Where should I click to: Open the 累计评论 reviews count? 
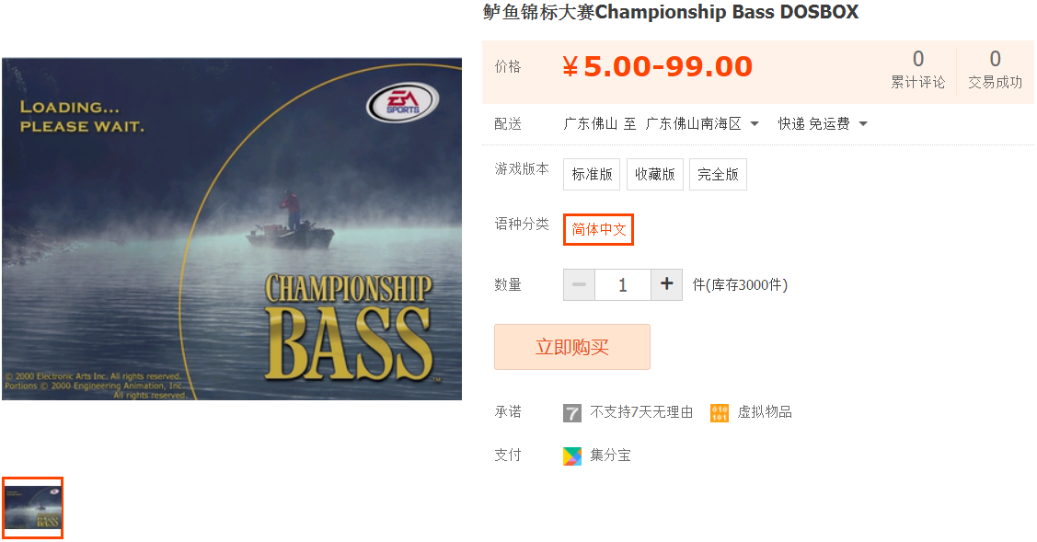(x=918, y=70)
